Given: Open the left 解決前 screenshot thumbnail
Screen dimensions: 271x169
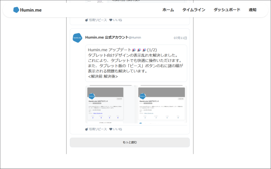Looking at the screenshot, I should pos(110,104).
